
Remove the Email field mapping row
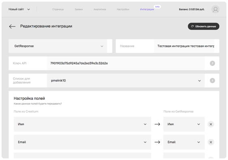[211, 142]
